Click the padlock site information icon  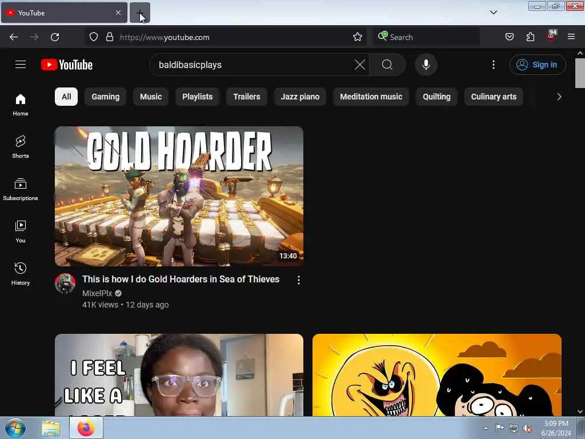(109, 37)
